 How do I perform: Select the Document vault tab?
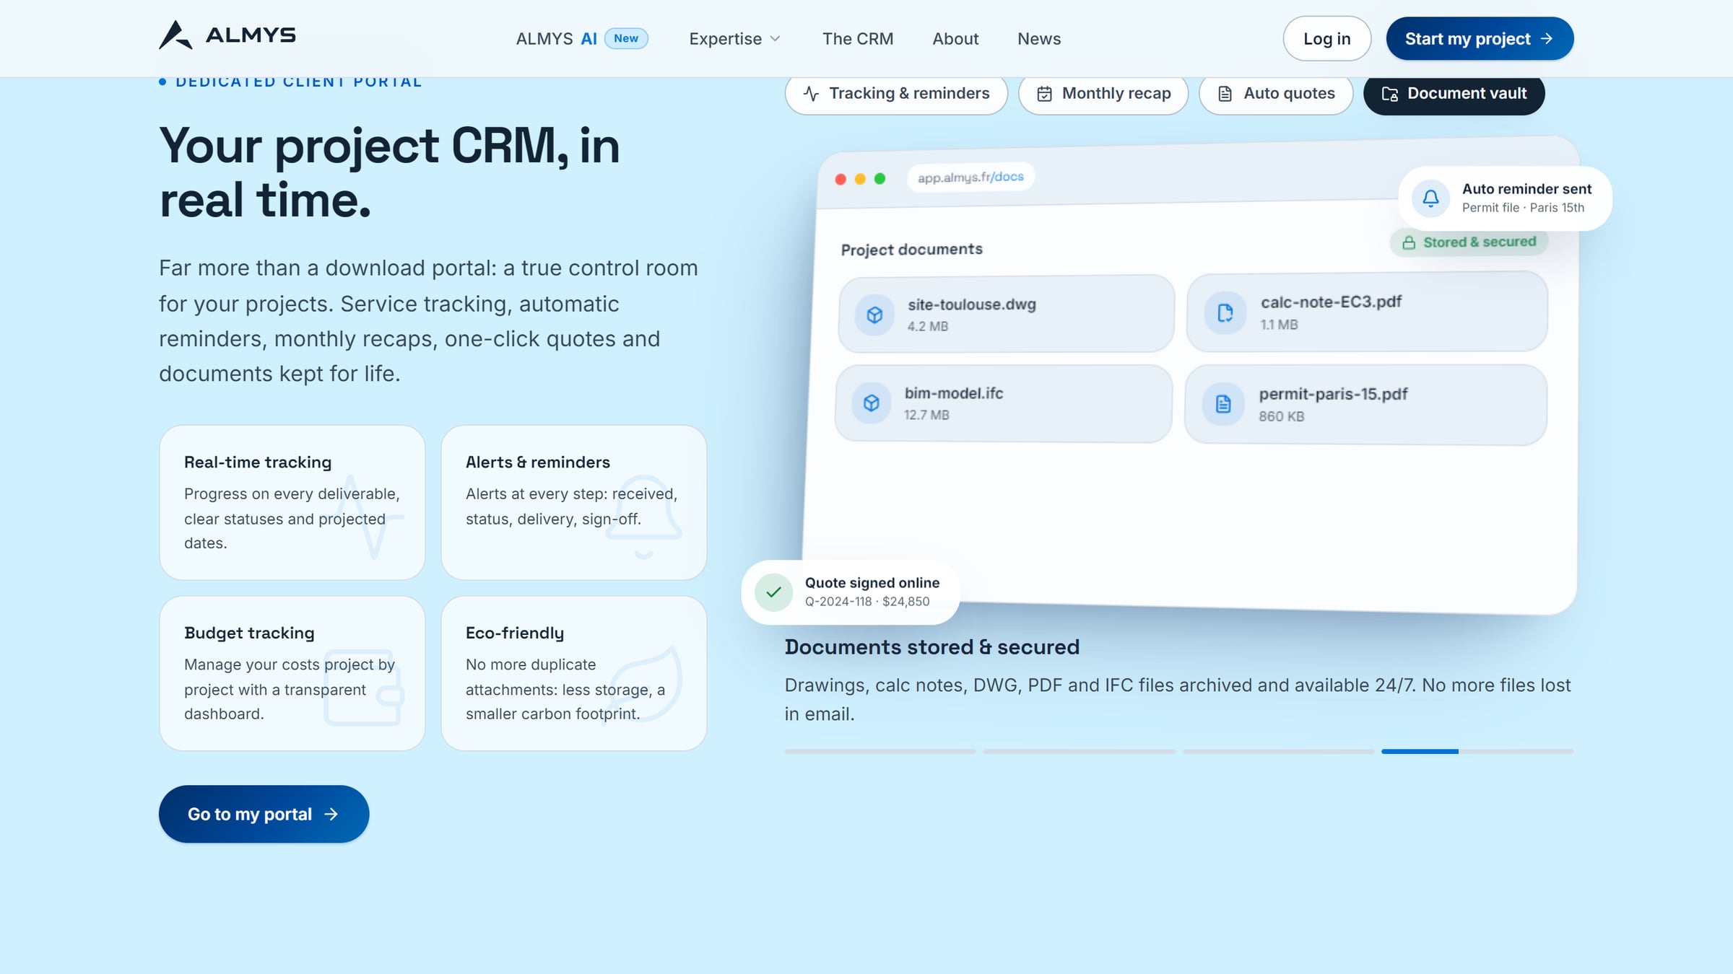(x=1454, y=94)
